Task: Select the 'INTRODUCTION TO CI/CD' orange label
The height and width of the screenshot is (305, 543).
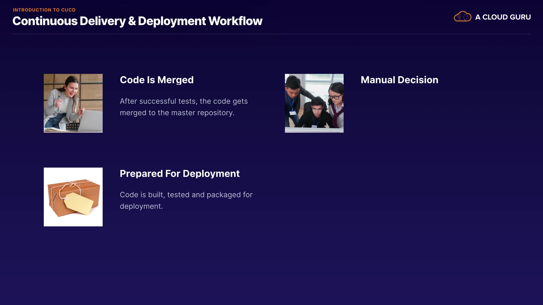Action: pyautogui.click(x=44, y=10)
